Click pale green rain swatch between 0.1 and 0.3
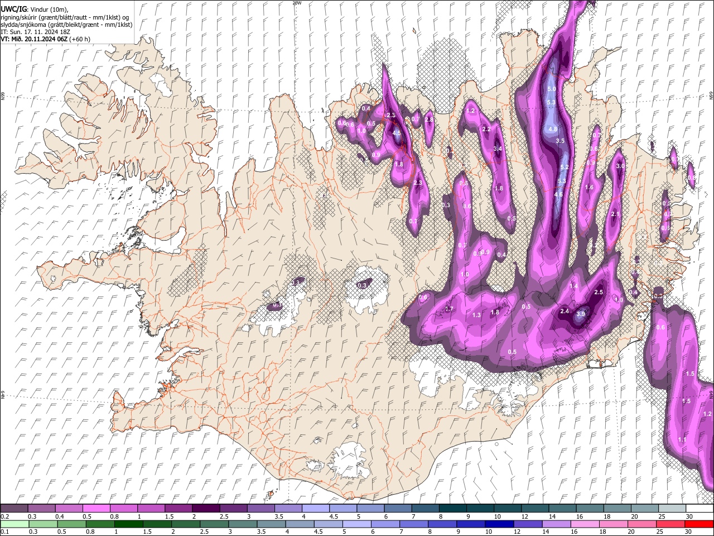714x536 pixels. tap(15, 524)
